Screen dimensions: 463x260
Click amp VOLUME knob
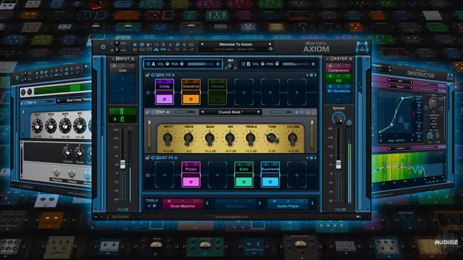click(293, 139)
